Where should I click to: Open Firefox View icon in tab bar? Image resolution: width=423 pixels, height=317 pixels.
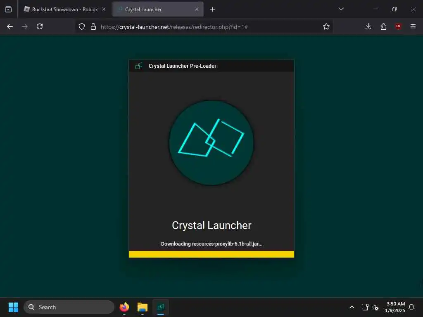tap(8, 9)
